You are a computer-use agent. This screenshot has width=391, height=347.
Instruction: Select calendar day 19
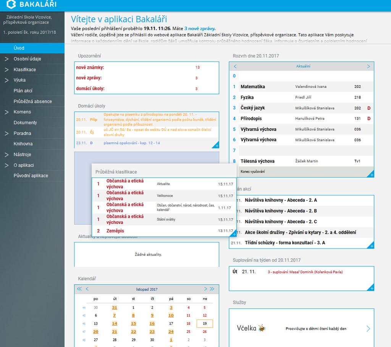point(205,324)
